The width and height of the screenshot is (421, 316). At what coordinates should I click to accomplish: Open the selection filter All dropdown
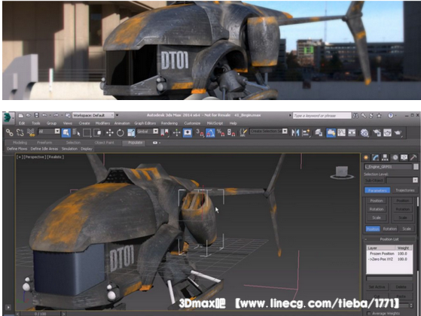(x=49, y=132)
